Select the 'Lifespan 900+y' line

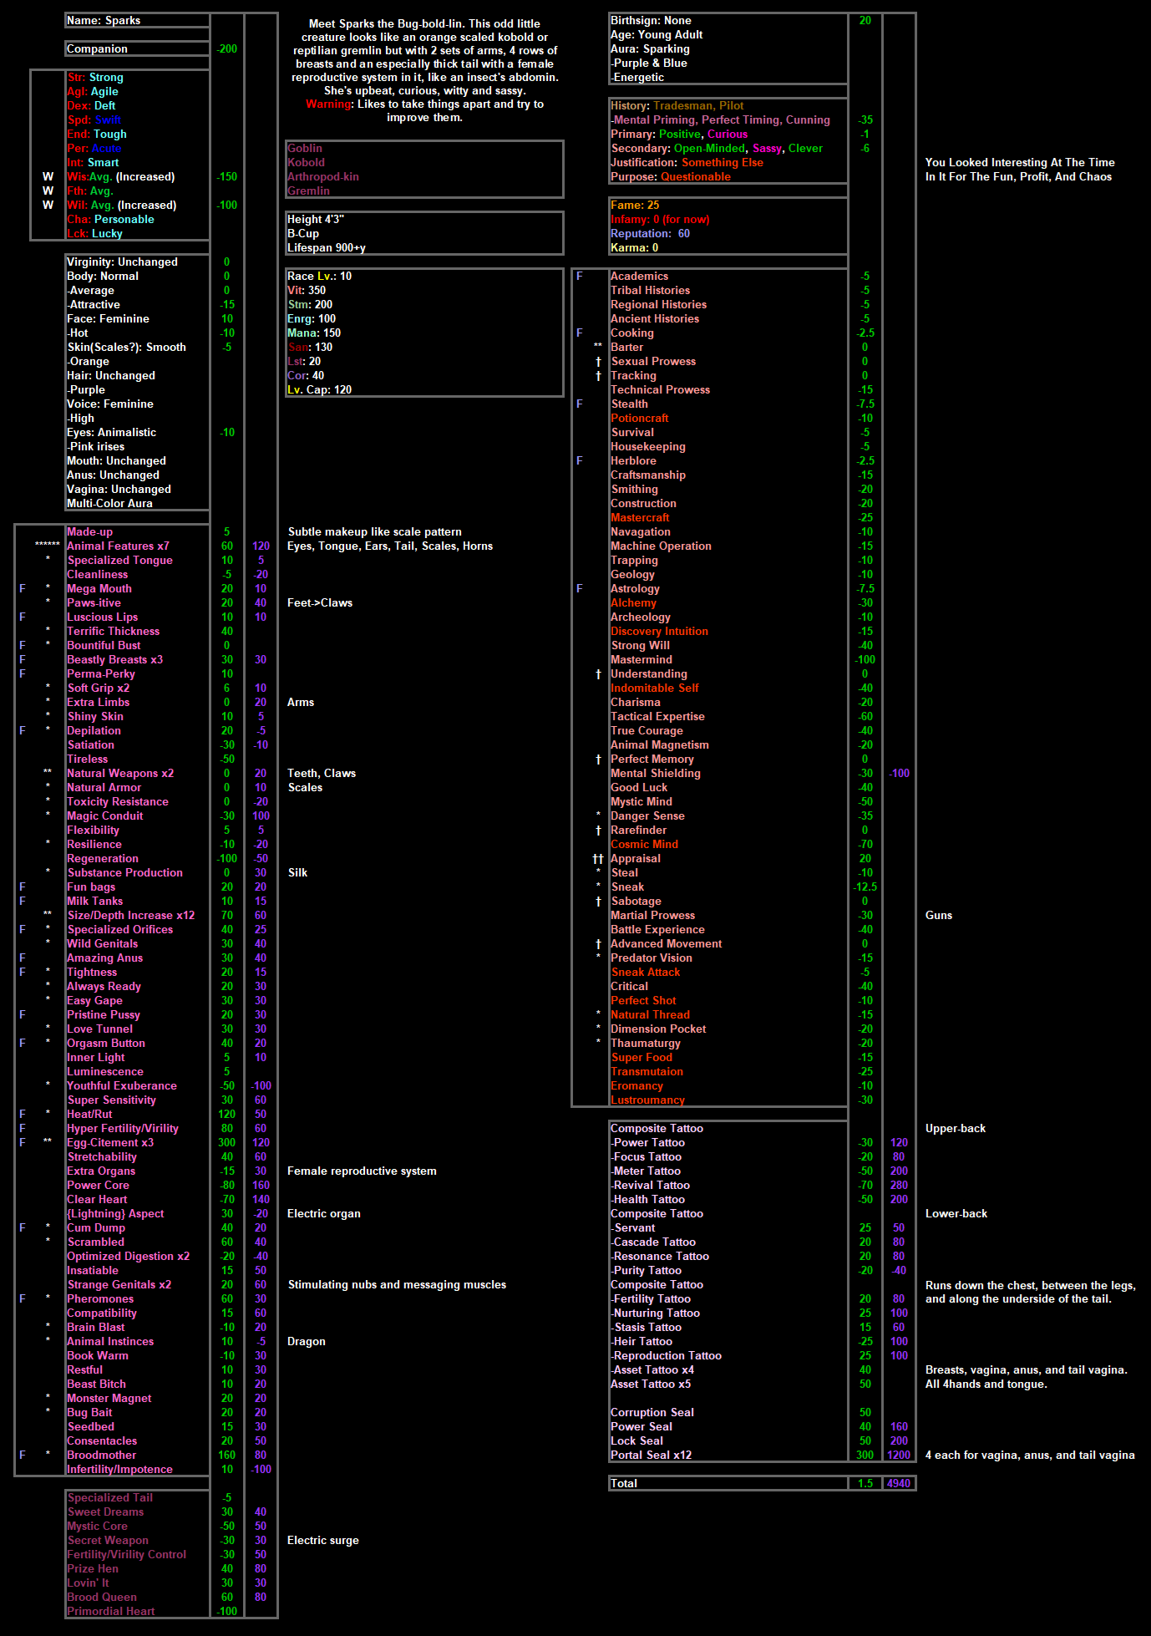point(327,247)
